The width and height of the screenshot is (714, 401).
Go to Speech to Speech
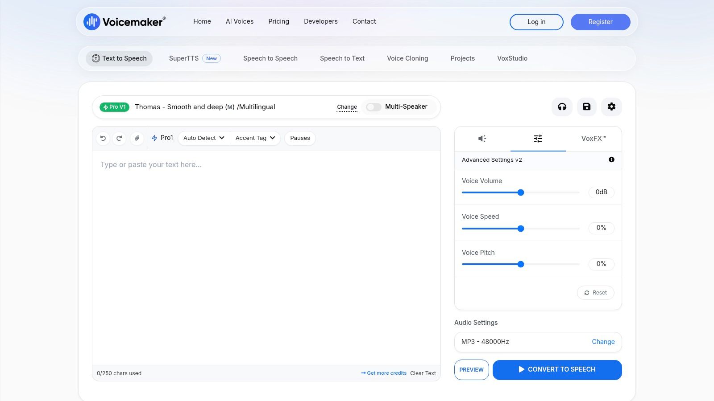click(x=270, y=58)
